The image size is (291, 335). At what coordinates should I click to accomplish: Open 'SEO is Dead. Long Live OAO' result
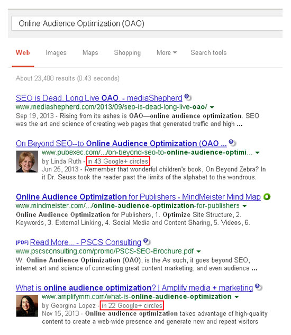tap(99, 98)
